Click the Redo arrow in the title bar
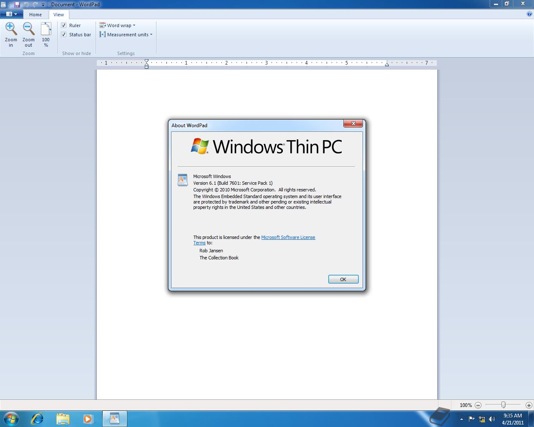534x427 pixels. tap(35, 4)
